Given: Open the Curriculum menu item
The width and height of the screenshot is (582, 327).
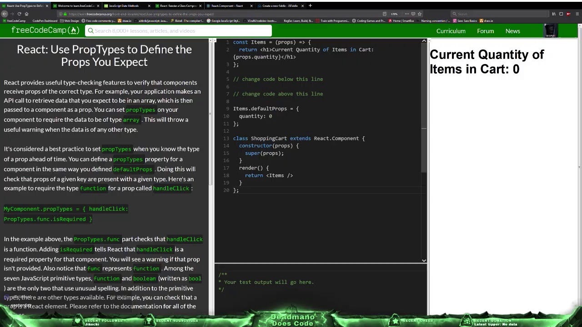Looking at the screenshot, I should [451, 31].
